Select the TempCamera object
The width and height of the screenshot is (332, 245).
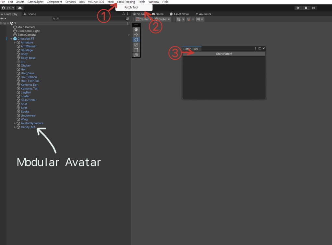27,35
